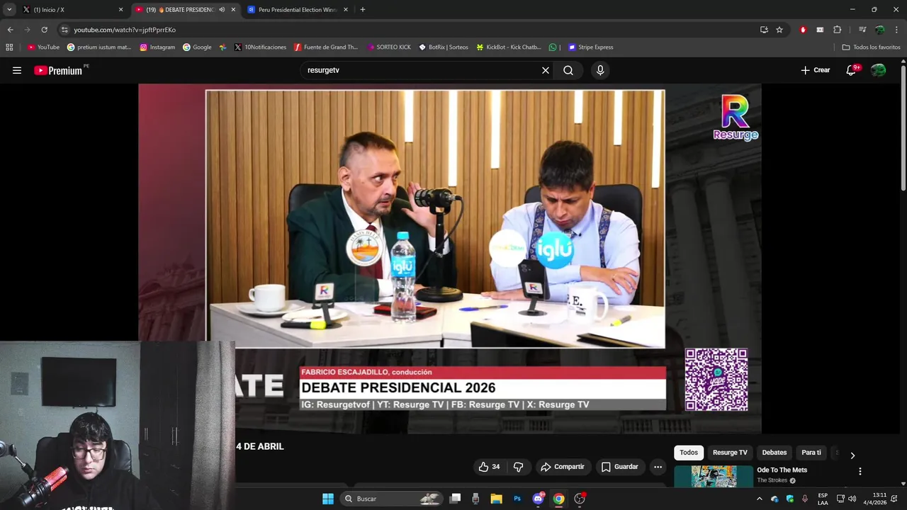The height and width of the screenshot is (510, 907).
Task: Open 10Notificaciones bookmark
Action: pyautogui.click(x=260, y=47)
